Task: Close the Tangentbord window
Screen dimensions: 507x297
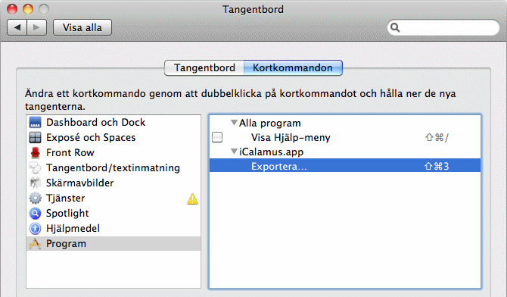Action: click(12, 9)
